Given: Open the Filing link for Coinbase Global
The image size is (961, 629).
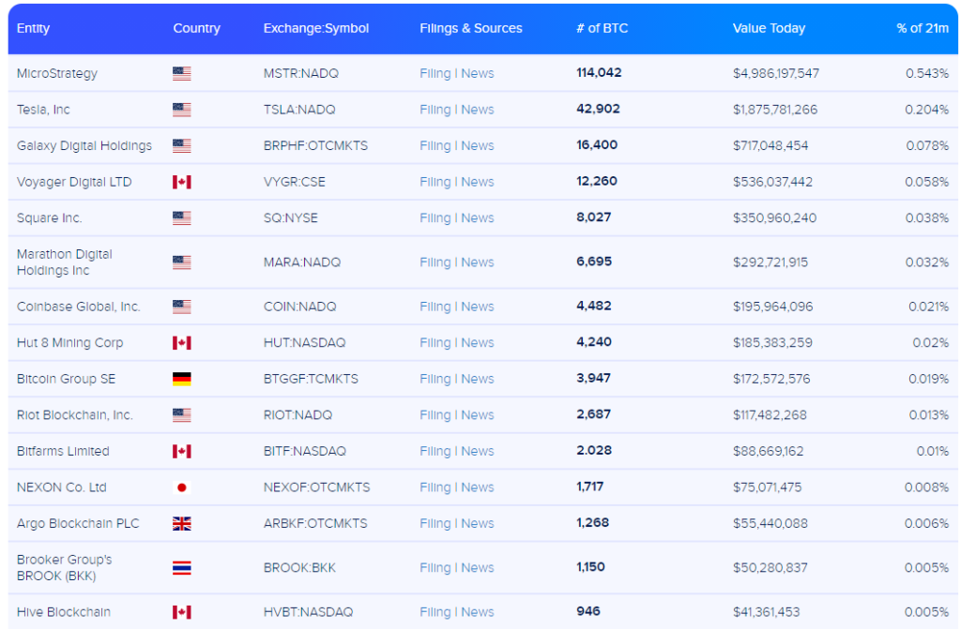Looking at the screenshot, I should (435, 307).
